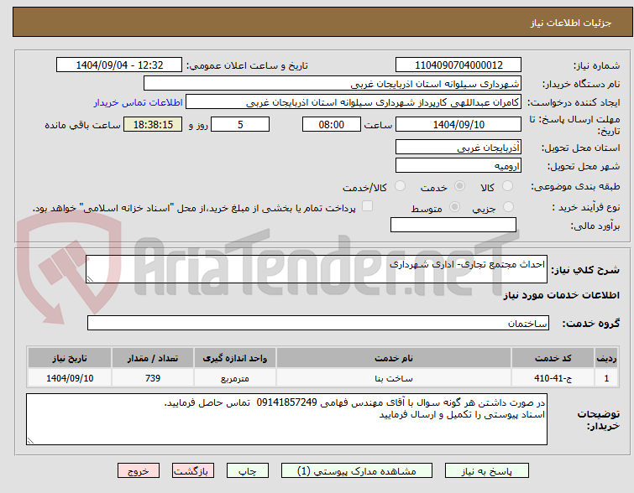This screenshot has height=493, width=634.
Task: Click the empty برآورد مالی field
Action: [x=453, y=225]
